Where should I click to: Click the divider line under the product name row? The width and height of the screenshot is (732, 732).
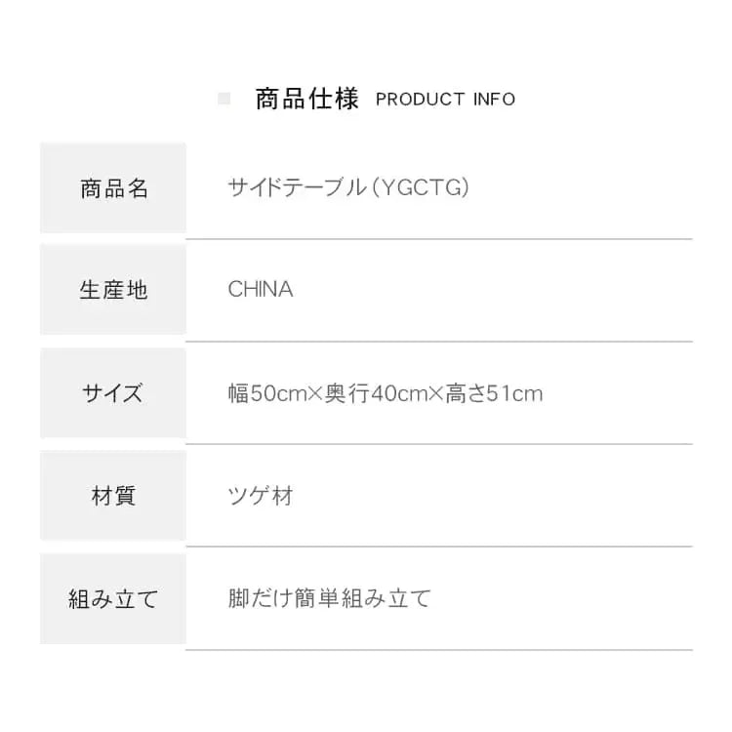point(439,238)
